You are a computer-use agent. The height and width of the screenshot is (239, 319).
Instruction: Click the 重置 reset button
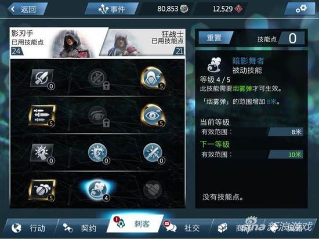click(x=215, y=38)
